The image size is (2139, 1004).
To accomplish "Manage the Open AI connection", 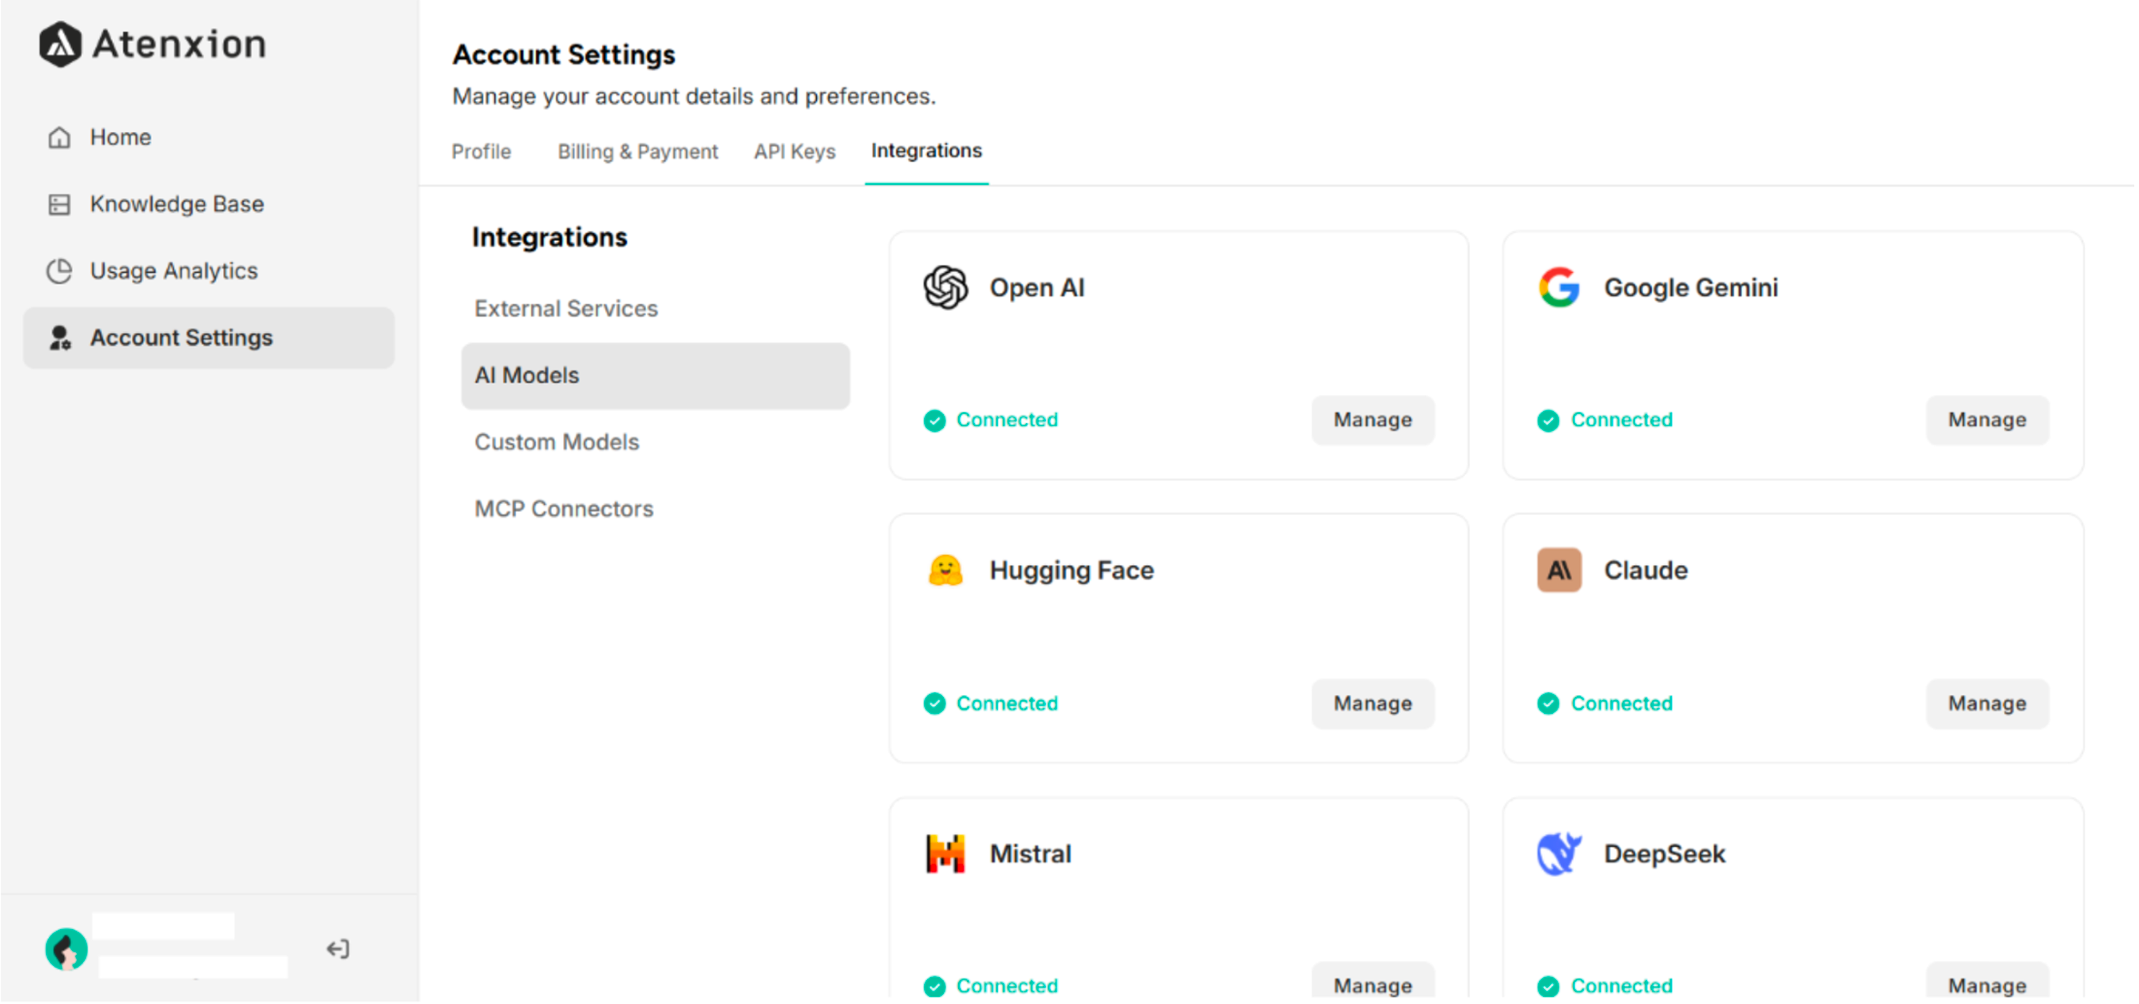I will point(1373,420).
